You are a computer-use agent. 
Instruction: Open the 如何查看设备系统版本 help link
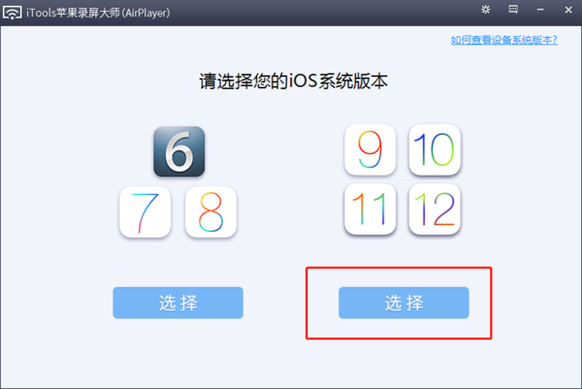(x=504, y=40)
